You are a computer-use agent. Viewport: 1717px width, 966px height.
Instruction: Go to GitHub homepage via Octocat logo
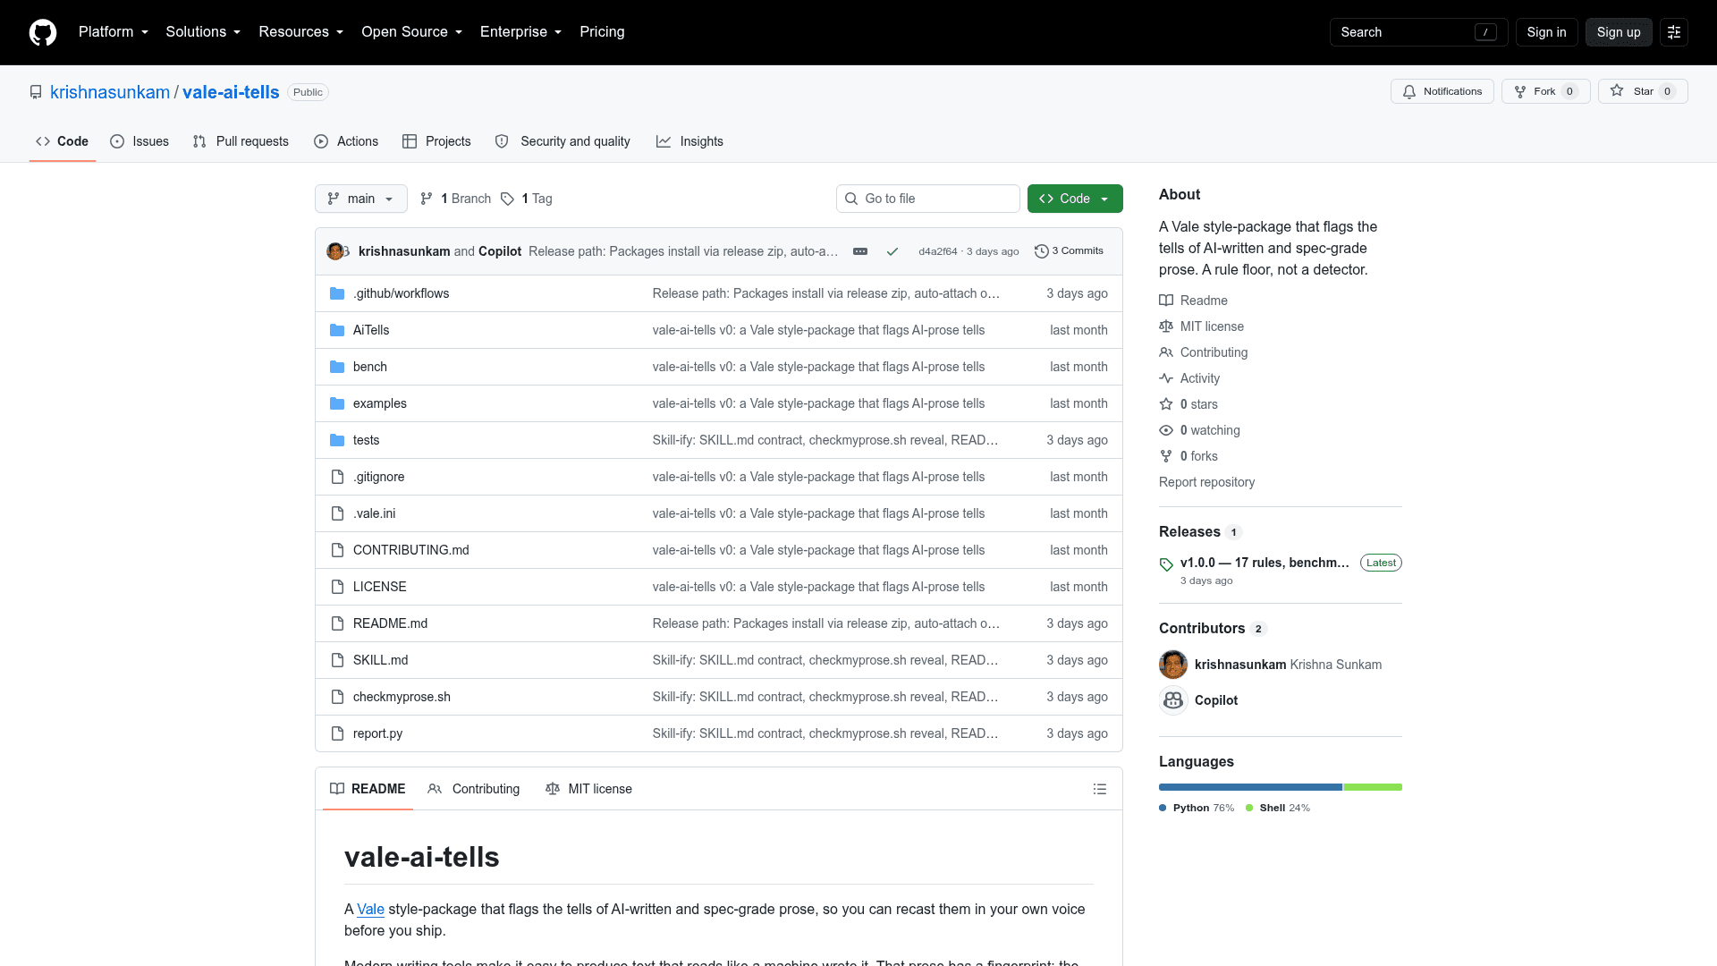tap(43, 32)
